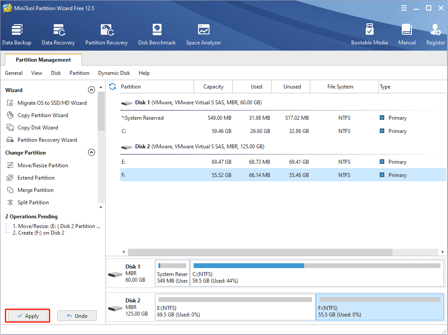Click sidebar scrollbar down arrow
Viewport: 448px width, 335px height.
(x=101, y=207)
